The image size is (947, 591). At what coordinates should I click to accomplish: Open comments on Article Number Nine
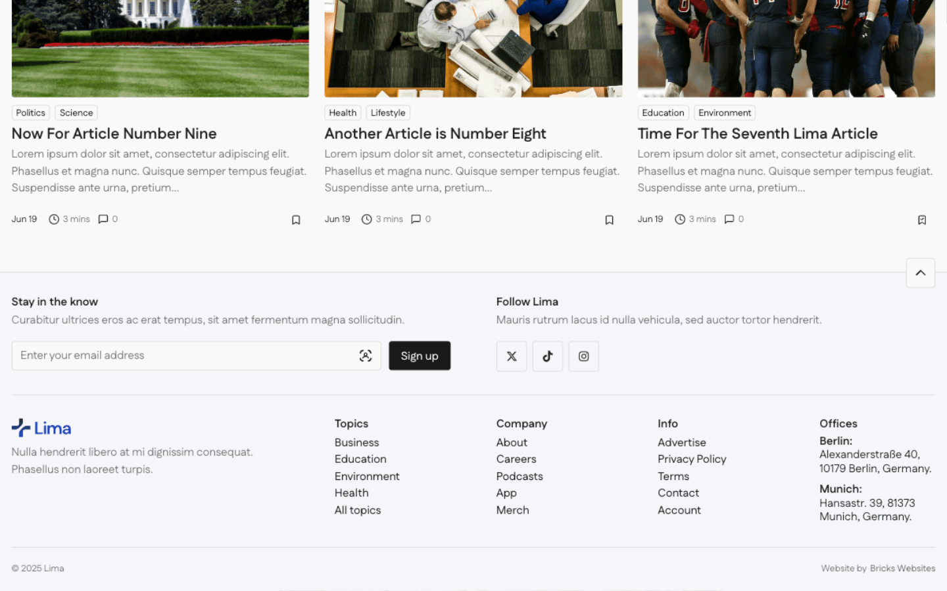[107, 219]
